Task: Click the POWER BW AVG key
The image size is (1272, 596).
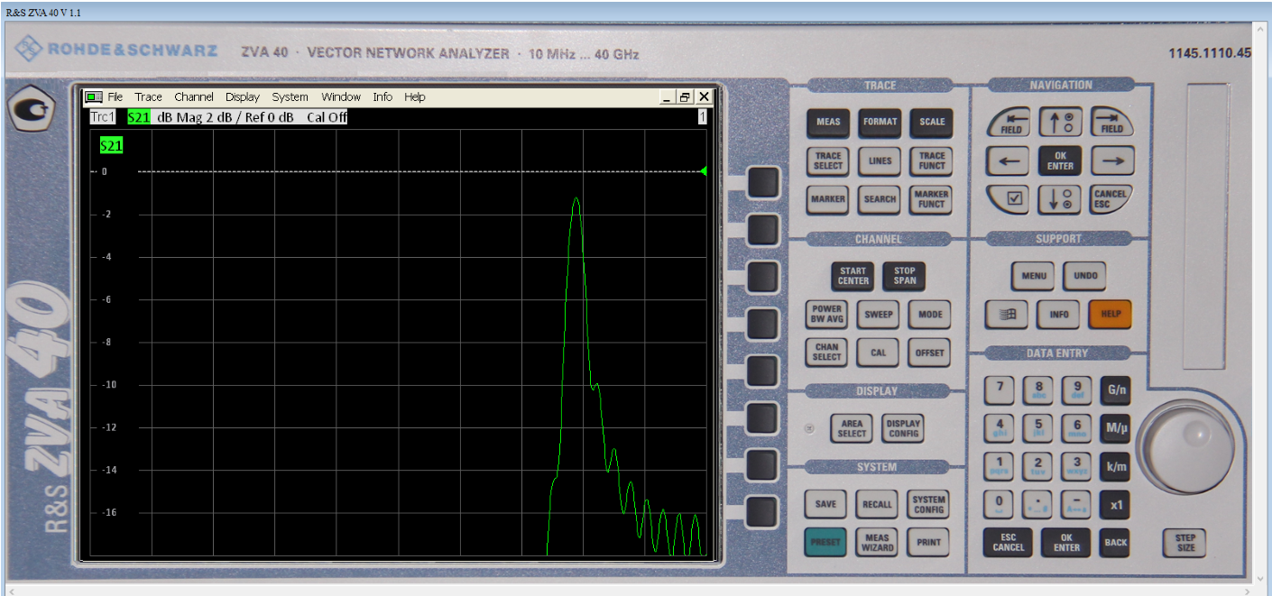Action: coord(826,315)
